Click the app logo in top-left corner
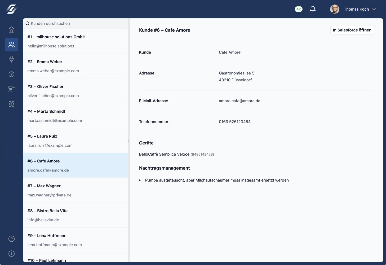This screenshot has height=265, width=386. point(11,9)
